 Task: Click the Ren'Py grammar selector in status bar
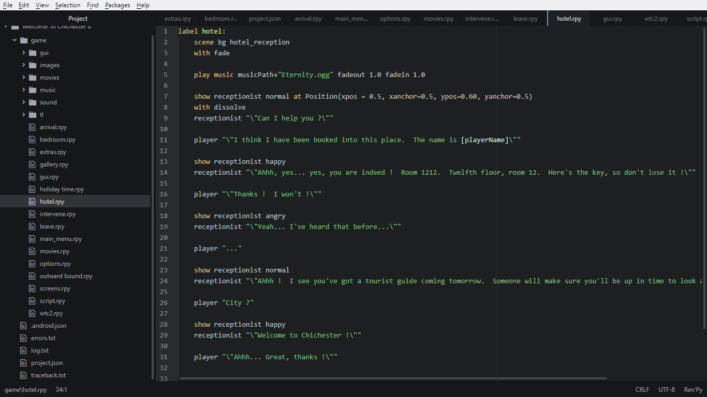click(x=693, y=389)
